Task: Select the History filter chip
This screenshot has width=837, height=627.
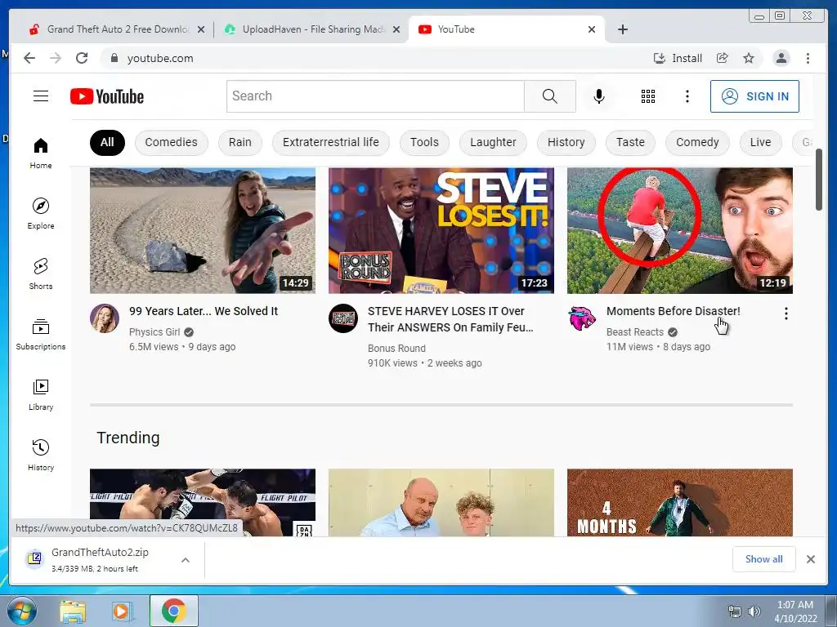Action: 566,142
